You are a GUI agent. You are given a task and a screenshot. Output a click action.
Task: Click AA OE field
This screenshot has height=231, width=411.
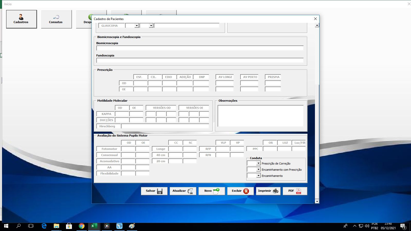click(143, 167)
